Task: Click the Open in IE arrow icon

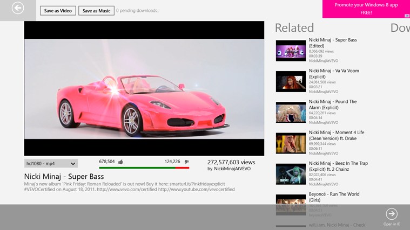Action: [392, 214]
